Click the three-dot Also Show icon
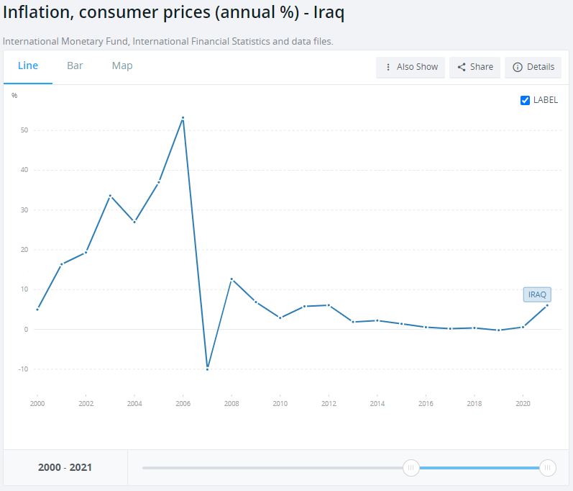 point(388,67)
